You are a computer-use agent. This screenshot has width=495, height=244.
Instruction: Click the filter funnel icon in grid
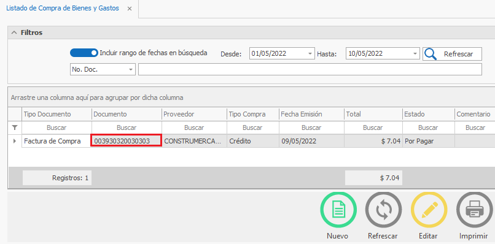15,128
